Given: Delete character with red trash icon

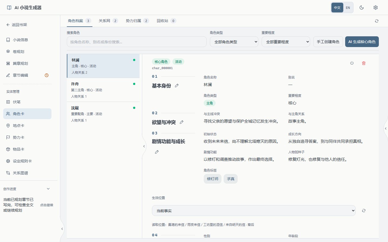Looking at the screenshot, I should 364,63.
